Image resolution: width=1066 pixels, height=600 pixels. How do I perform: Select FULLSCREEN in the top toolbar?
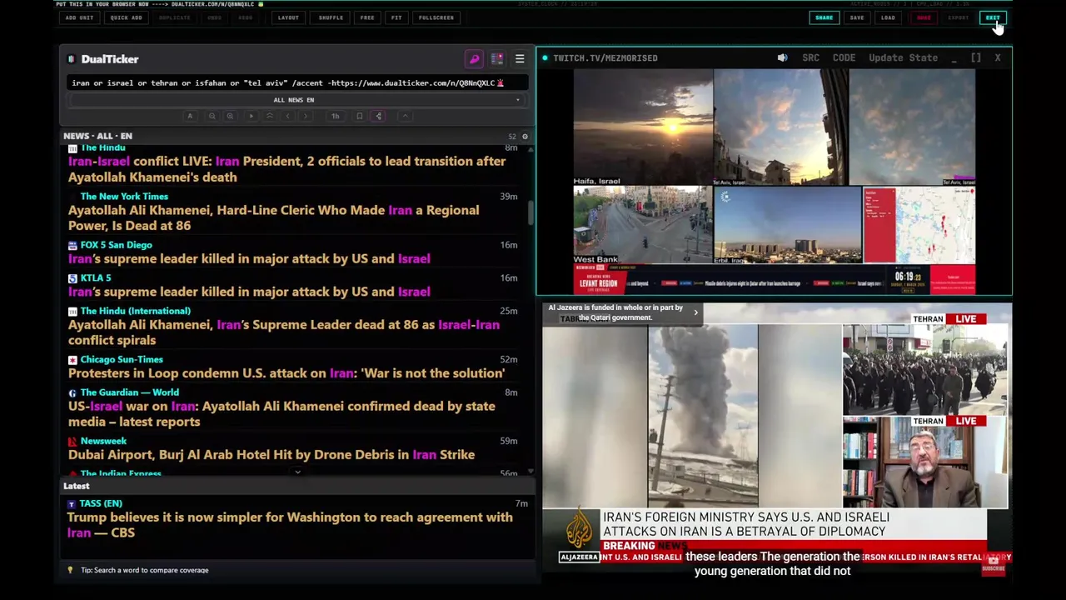pyautogui.click(x=436, y=17)
